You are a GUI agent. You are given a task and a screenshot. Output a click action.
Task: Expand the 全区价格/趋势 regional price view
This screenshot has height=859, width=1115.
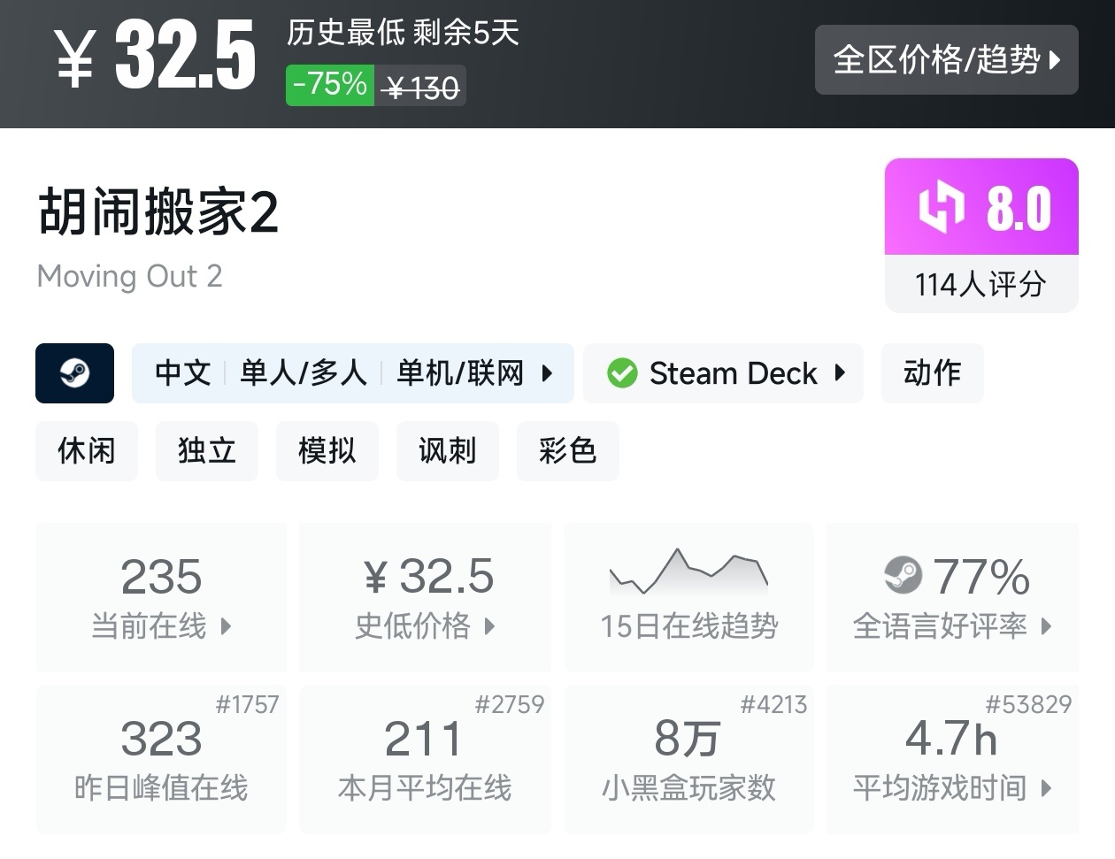pyautogui.click(x=946, y=60)
